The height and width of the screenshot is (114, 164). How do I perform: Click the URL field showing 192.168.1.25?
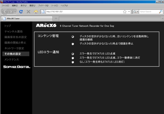[x=84, y=12]
